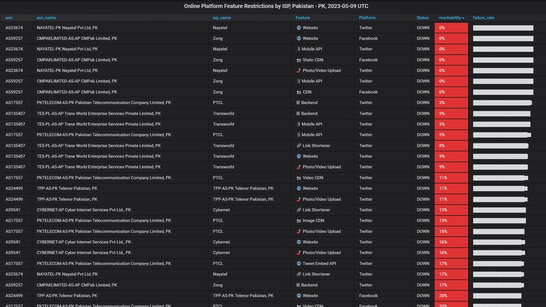Select 'Facebook' in the Zong Static CDN row
The width and height of the screenshot is (546, 307).
point(369,60)
